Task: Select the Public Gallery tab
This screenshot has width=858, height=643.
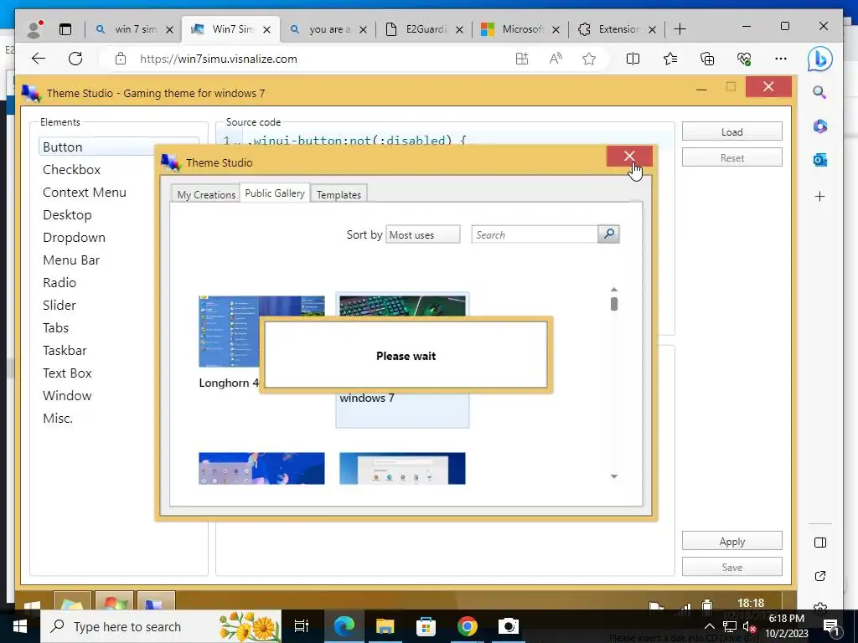Action: tap(275, 193)
